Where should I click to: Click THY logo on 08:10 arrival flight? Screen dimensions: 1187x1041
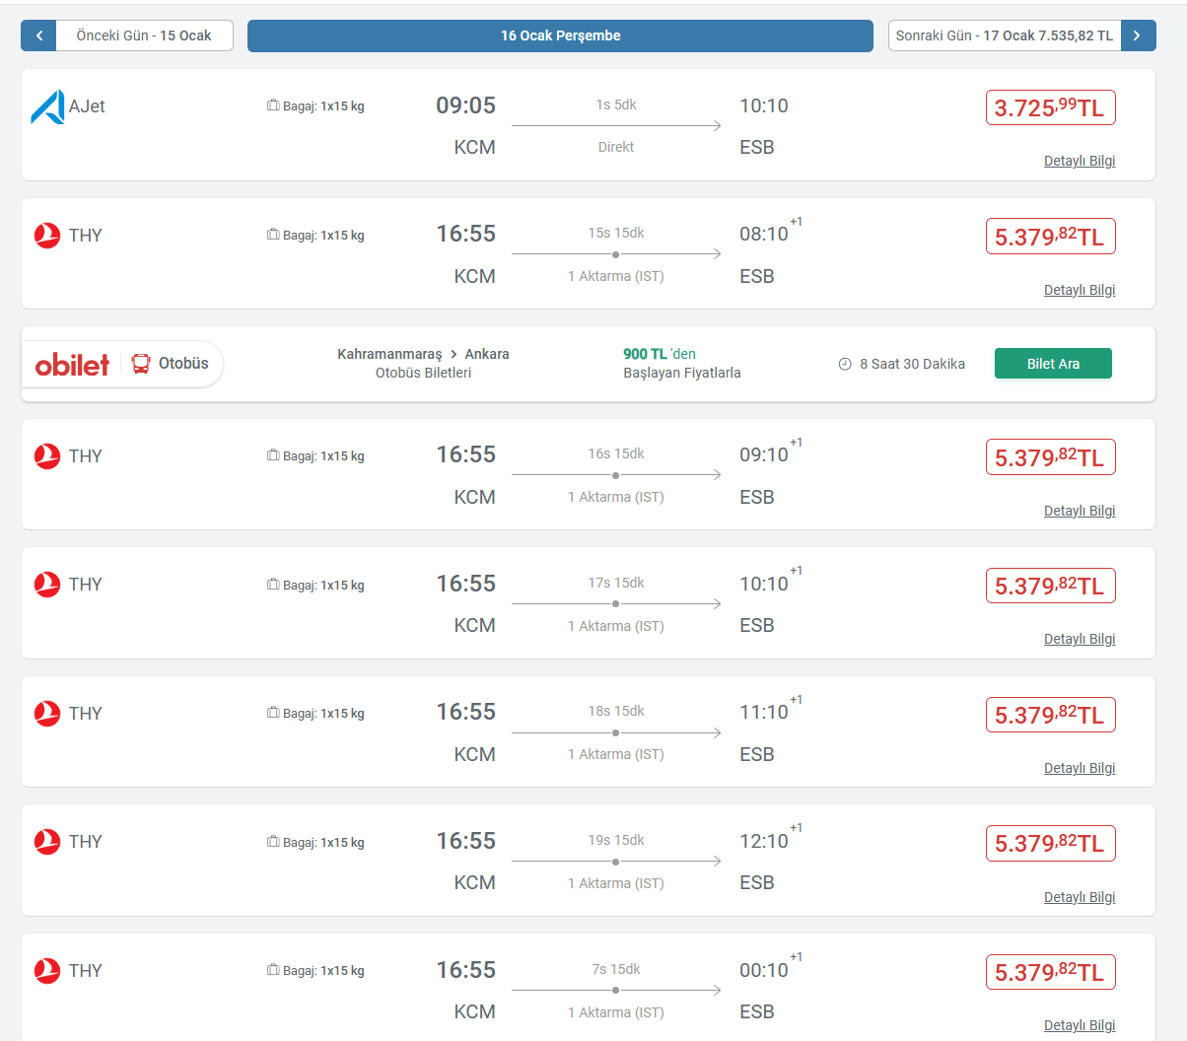(47, 236)
